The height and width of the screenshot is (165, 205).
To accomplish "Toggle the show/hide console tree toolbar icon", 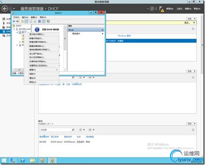I will click(x=26, y=21).
